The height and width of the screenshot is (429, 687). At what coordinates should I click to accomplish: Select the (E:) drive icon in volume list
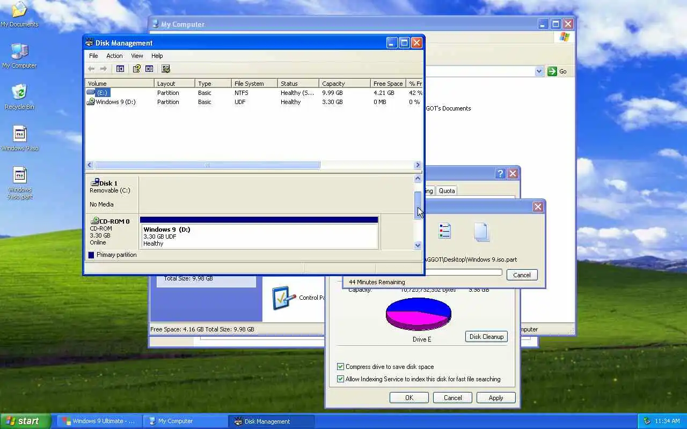pyautogui.click(x=91, y=93)
